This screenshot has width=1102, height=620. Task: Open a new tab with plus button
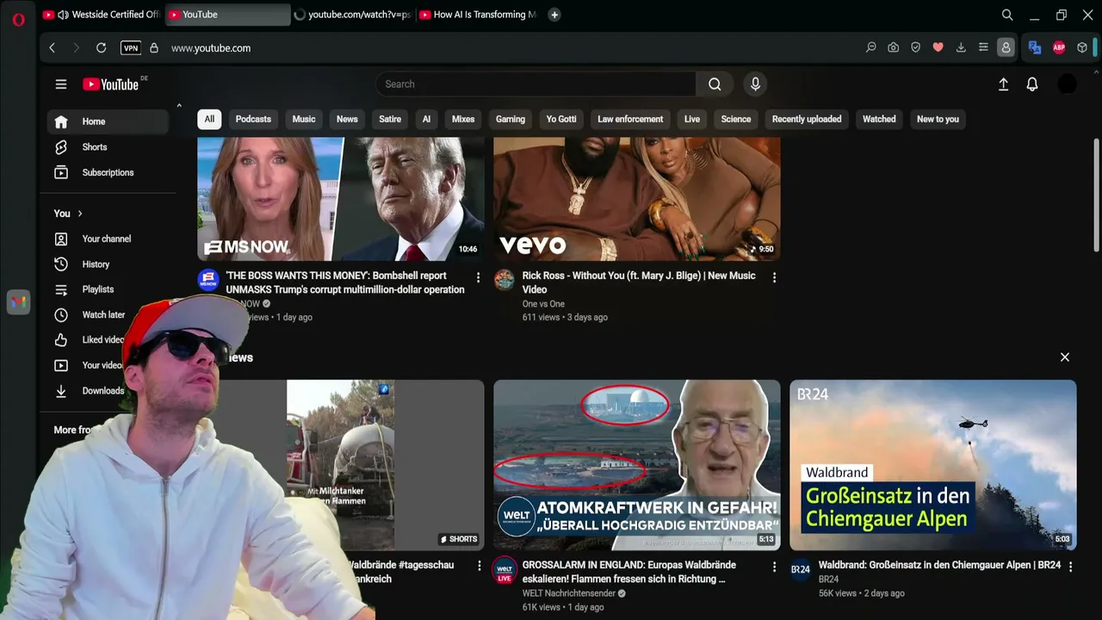click(554, 15)
